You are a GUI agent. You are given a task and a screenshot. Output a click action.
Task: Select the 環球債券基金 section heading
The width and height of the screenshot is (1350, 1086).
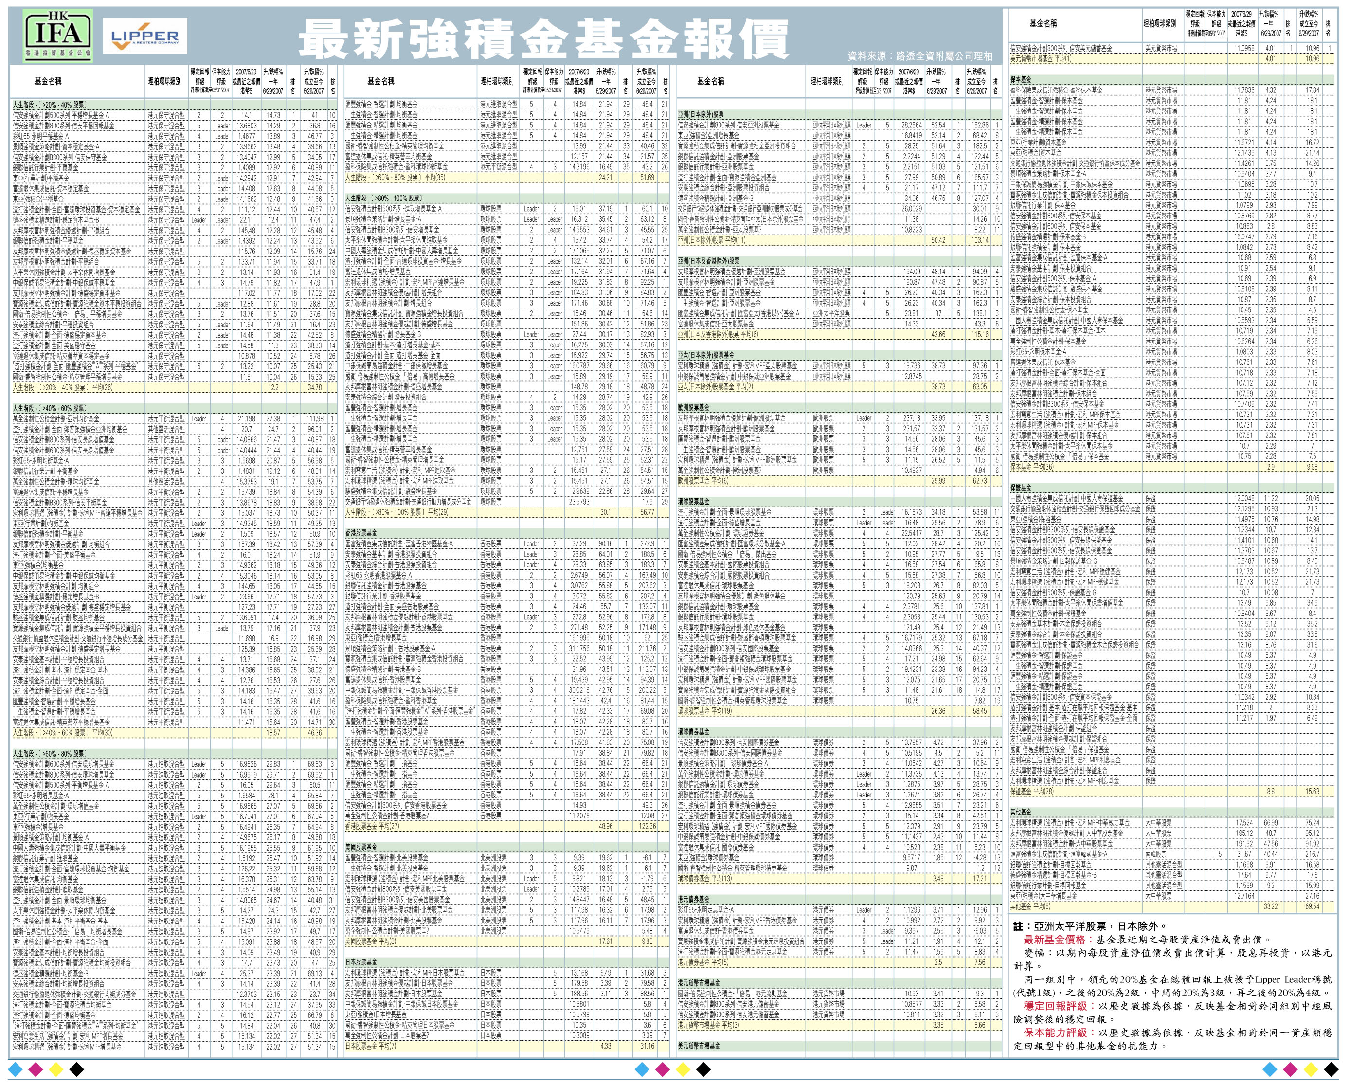point(693,731)
